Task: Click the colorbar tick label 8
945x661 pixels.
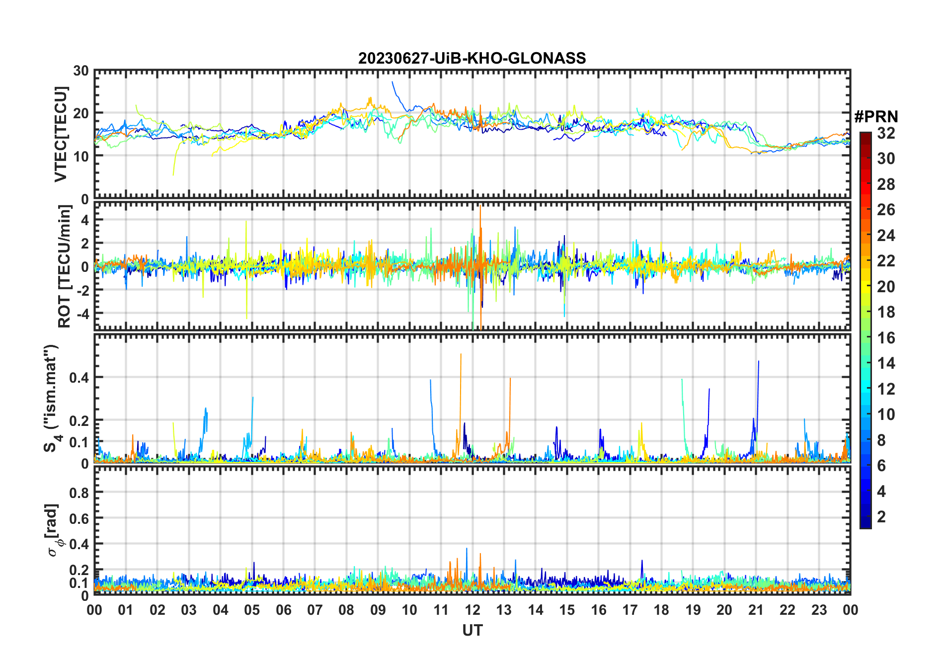Action: tap(881, 440)
